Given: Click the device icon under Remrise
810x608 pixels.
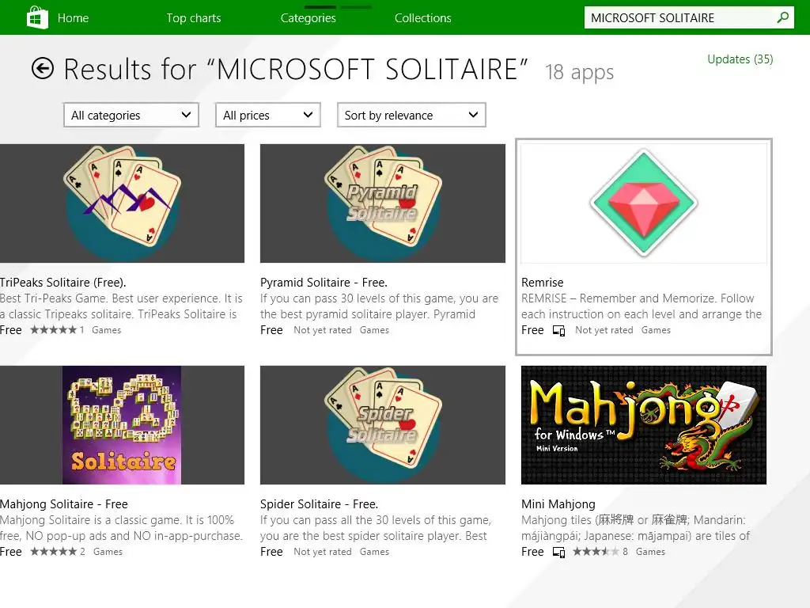Looking at the screenshot, I should tap(558, 330).
